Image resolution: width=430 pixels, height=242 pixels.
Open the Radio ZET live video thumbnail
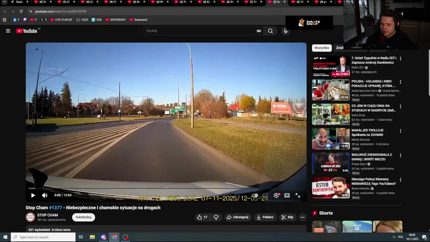tap(331, 67)
